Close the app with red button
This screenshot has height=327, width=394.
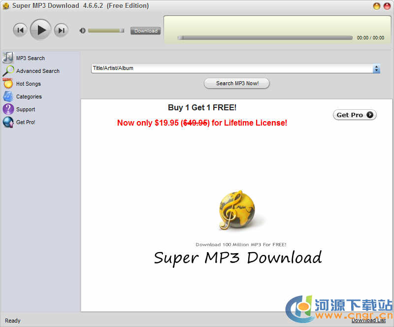click(387, 6)
